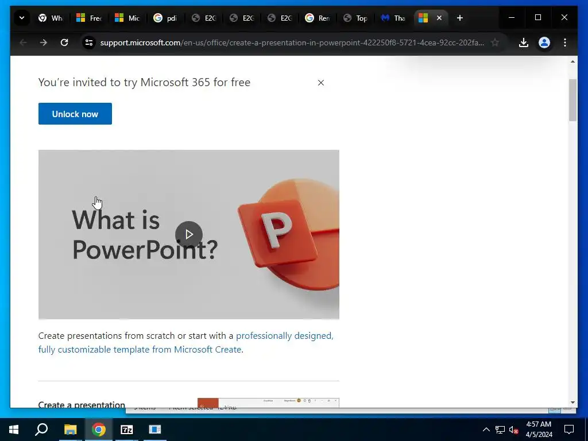Click the muted volume tray icon
The height and width of the screenshot is (441, 588).
513,430
